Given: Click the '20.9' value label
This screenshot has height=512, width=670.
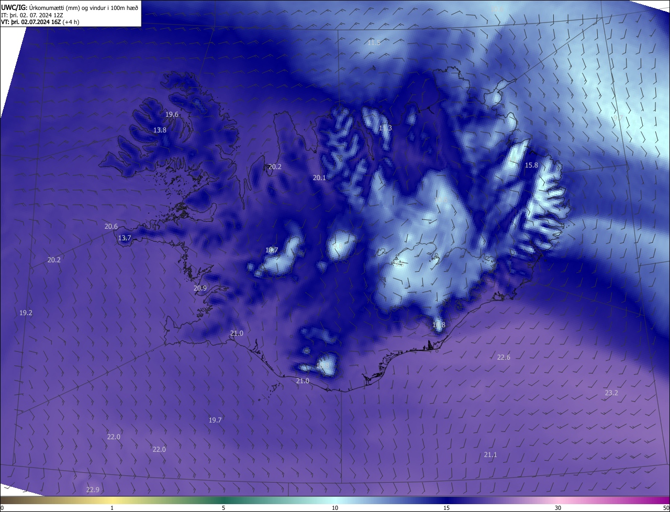Looking at the screenshot, I should pyautogui.click(x=200, y=288).
